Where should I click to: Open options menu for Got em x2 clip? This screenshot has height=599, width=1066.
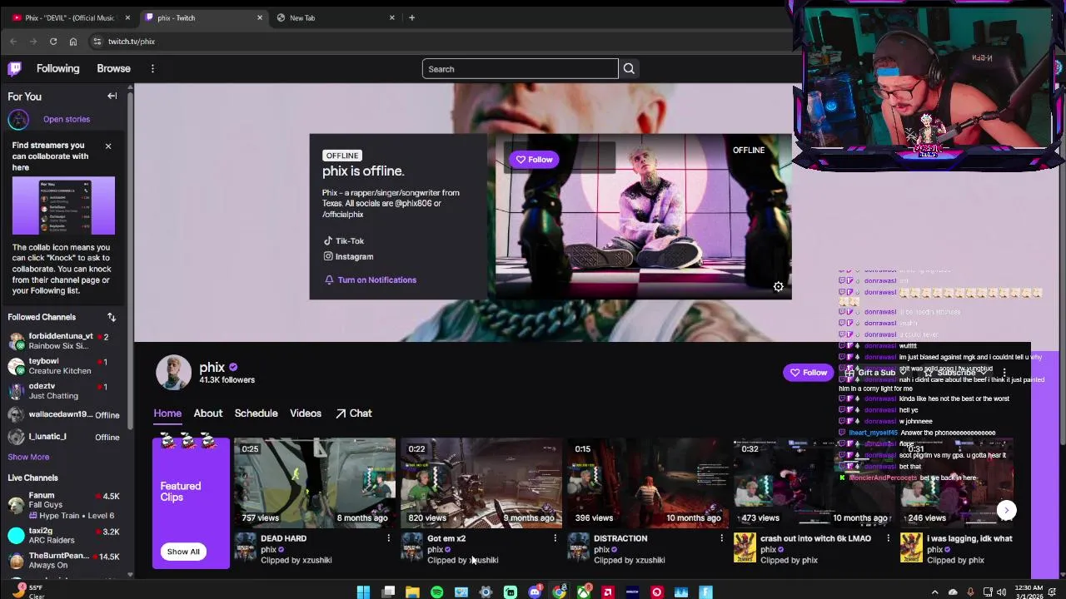click(555, 538)
